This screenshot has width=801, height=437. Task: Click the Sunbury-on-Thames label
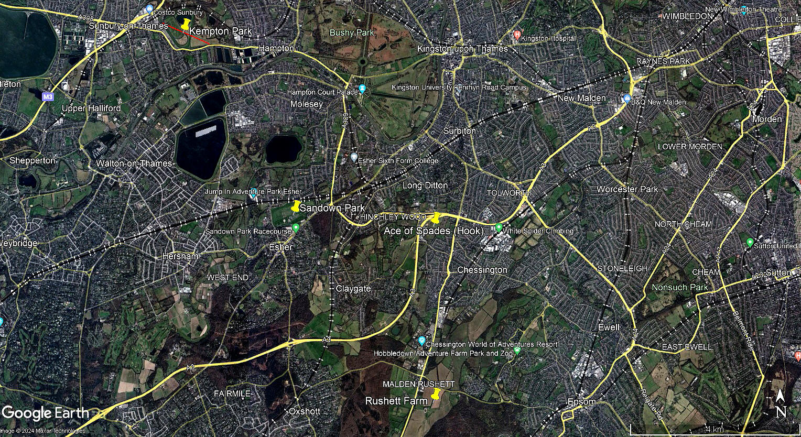click(128, 26)
